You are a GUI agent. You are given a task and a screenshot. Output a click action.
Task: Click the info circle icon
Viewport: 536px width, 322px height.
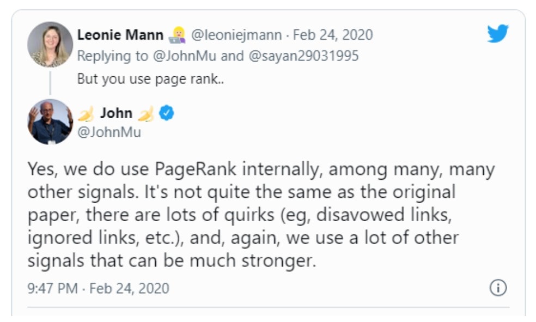(498, 288)
